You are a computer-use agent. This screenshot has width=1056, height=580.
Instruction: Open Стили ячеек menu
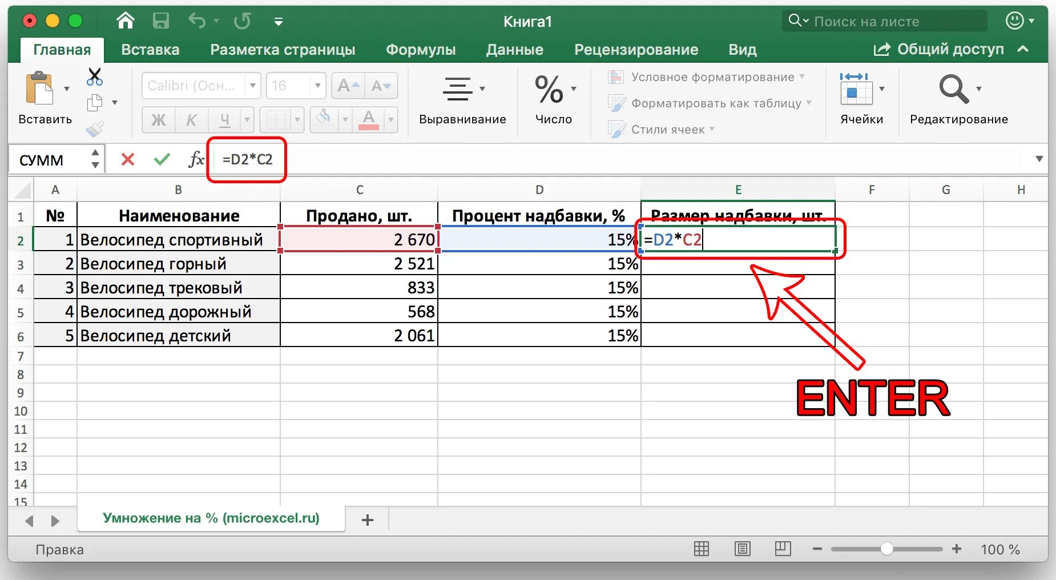click(x=661, y=130)
